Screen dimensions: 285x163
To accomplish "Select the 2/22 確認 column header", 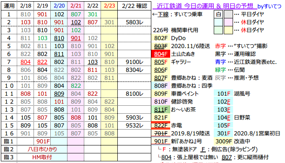I will point(135,6).
